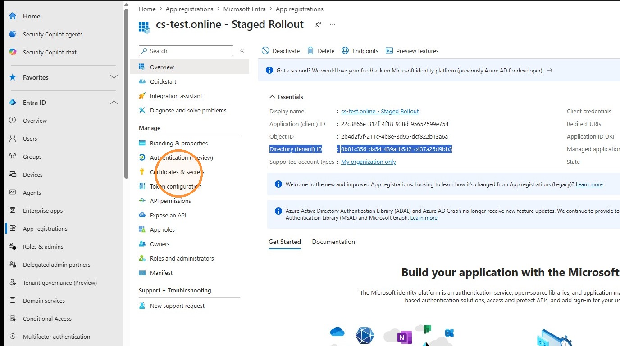Screen dimensions: 620x346
Task: Pin the cs-test.online app registration page
Action: pyautogui.click(x=318, y=24)
